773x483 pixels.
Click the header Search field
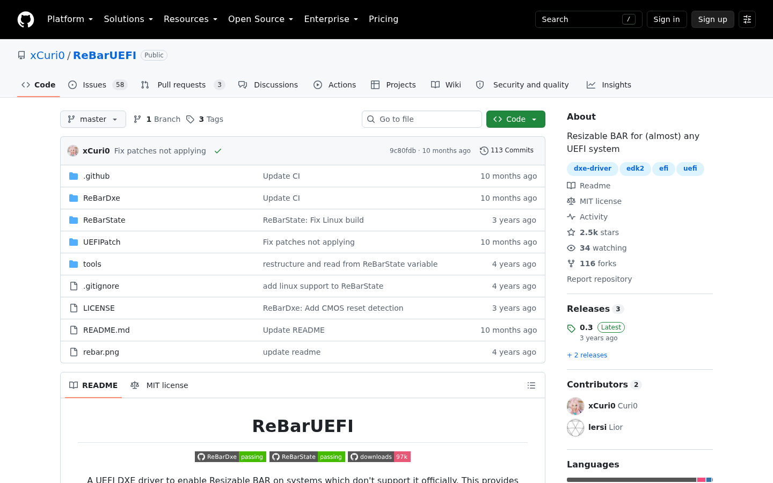coord(589,19)
